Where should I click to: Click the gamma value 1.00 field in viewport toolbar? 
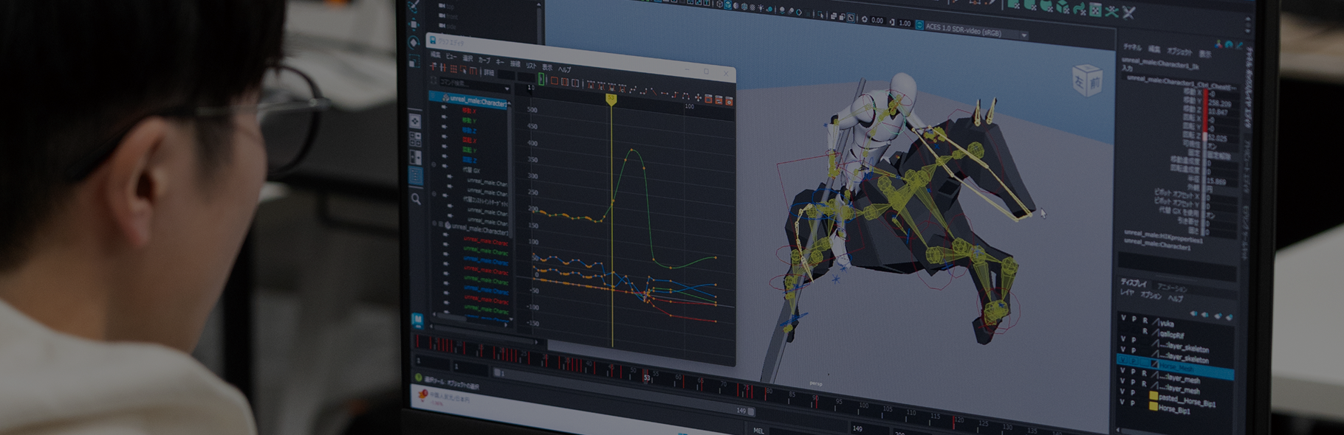pyautogui.click(x=905, y=23)
